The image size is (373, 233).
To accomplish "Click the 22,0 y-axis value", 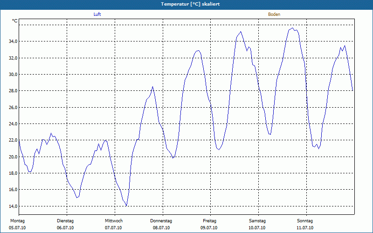I will (13, 140).
